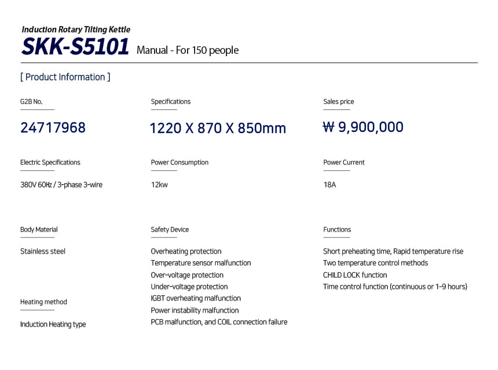Click the Functions label
Viewport: 498px width, 370px height.
[x=337, y=230]
